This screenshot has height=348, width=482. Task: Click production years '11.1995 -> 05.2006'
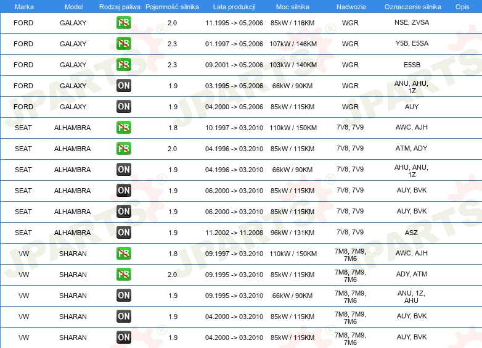click(234, 23)
